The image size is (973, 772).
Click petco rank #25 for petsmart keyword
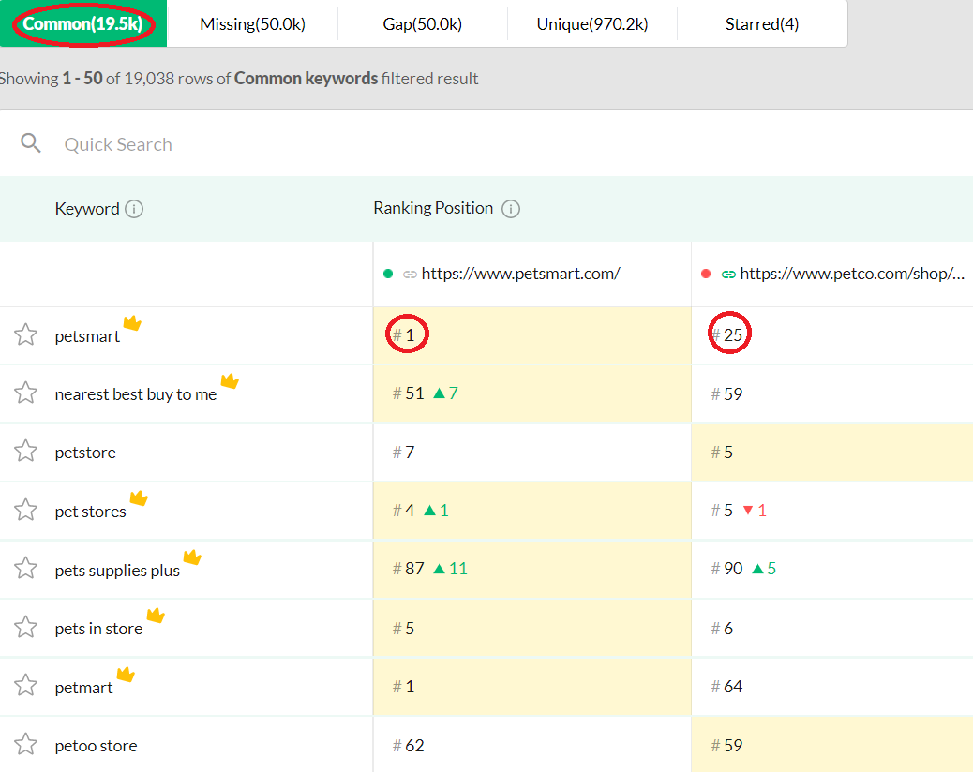point(726,335)
